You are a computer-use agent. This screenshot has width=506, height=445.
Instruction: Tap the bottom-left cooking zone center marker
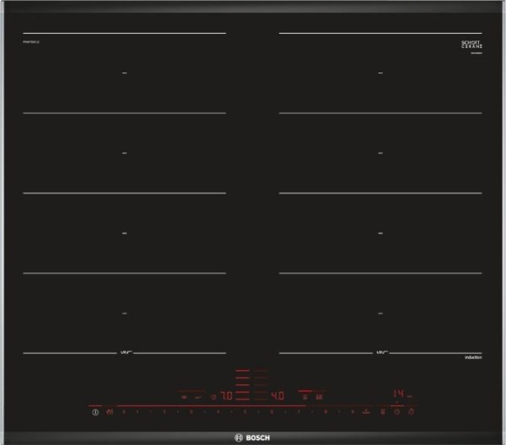(124, 313)
